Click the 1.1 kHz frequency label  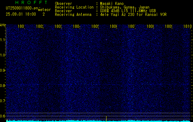click(3, 40)
